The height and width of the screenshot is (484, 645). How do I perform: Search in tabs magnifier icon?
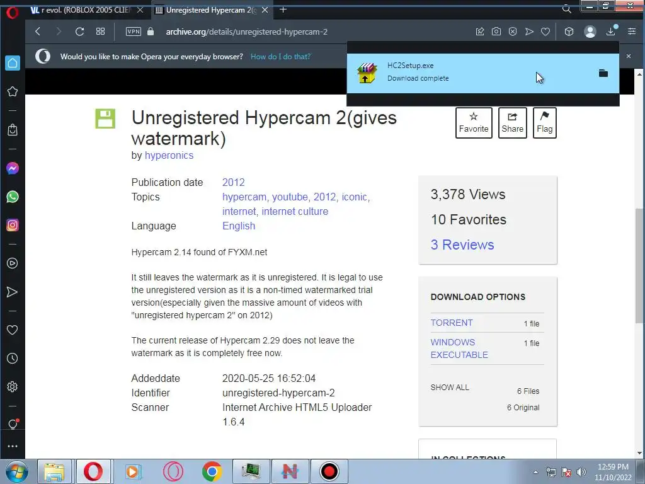coord(567,9)
